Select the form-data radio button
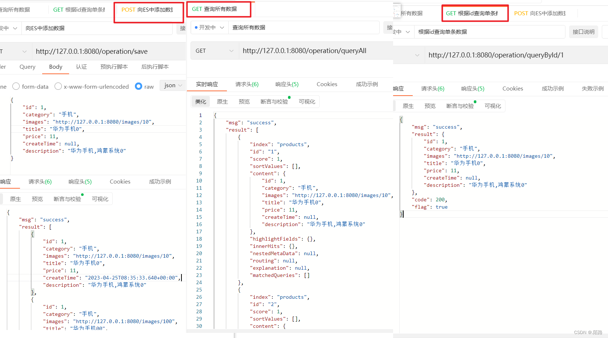The height and width of the screenshot is (338, 608). (16, 86)
